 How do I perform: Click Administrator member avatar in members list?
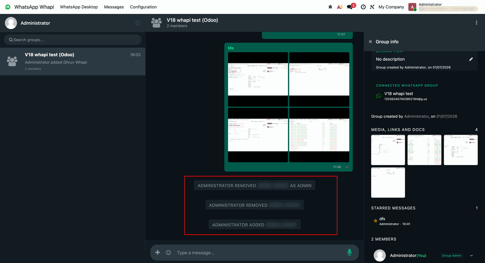[x=380, y=255]
